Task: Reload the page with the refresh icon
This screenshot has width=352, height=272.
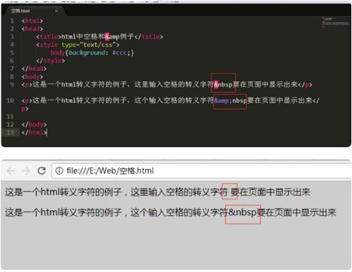Action: pos(41,171)
